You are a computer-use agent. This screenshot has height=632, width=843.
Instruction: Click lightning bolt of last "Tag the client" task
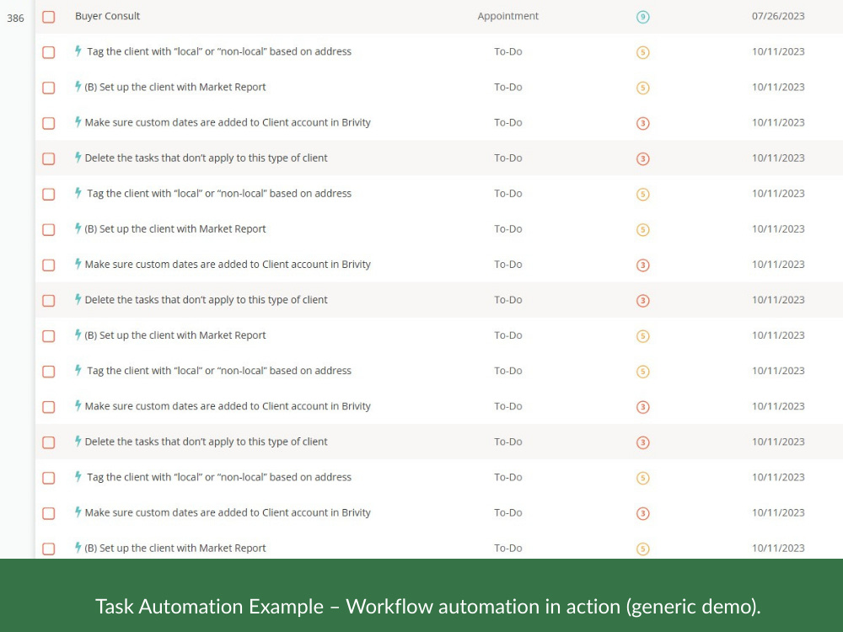[78, 477]
